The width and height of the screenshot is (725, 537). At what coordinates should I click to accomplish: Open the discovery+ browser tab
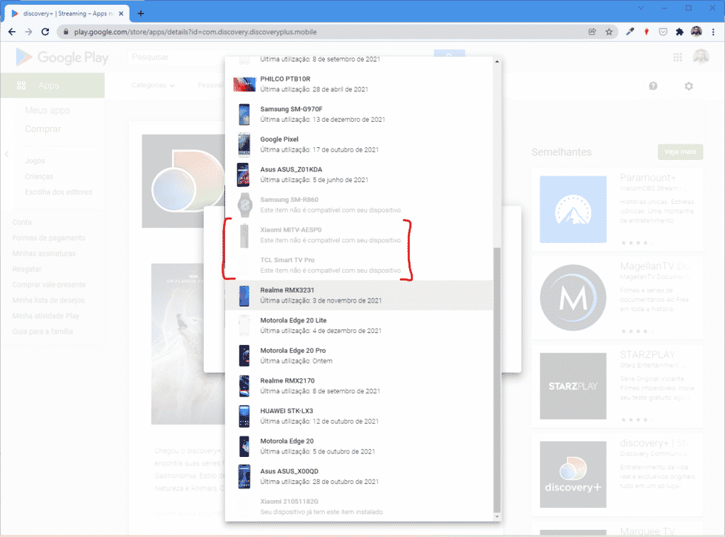pyautogui.click(x=67, y=13)
